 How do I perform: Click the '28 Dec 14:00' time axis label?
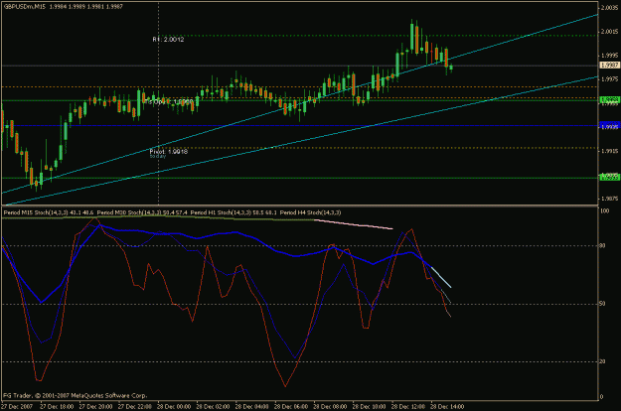[447, 407]
